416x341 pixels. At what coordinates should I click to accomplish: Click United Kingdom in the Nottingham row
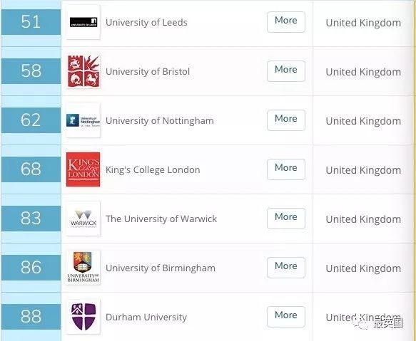pyautogui.click(x=363, y=121)
